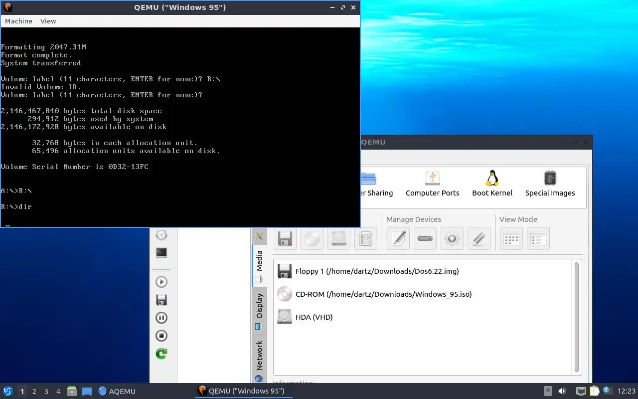Click the clock icon in AQEMU sidebar
This screenshot has width=638, height=399.
click(x=161, y=235)
